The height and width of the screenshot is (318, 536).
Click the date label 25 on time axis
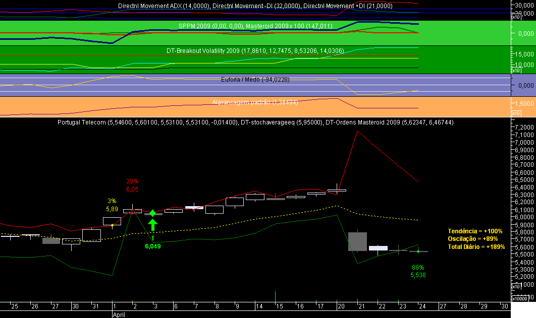[x=14, y=306]
